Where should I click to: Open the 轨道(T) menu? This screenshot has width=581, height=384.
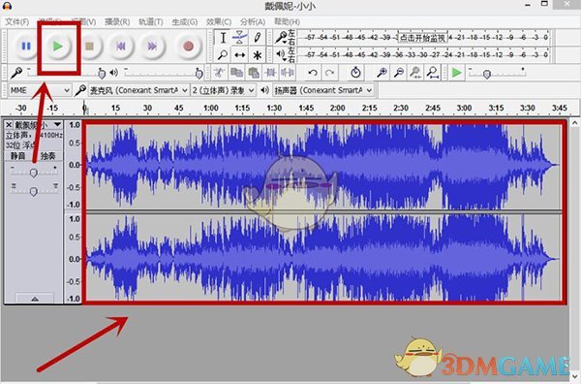150,22
